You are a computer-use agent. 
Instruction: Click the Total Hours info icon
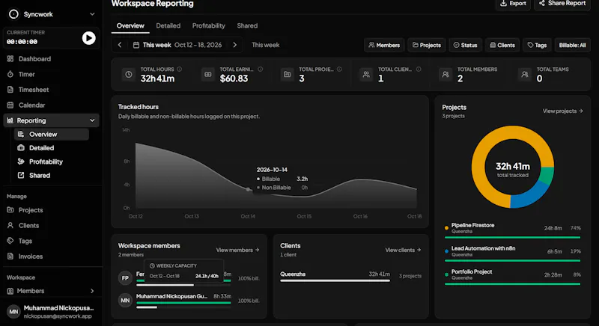point(179,69)
